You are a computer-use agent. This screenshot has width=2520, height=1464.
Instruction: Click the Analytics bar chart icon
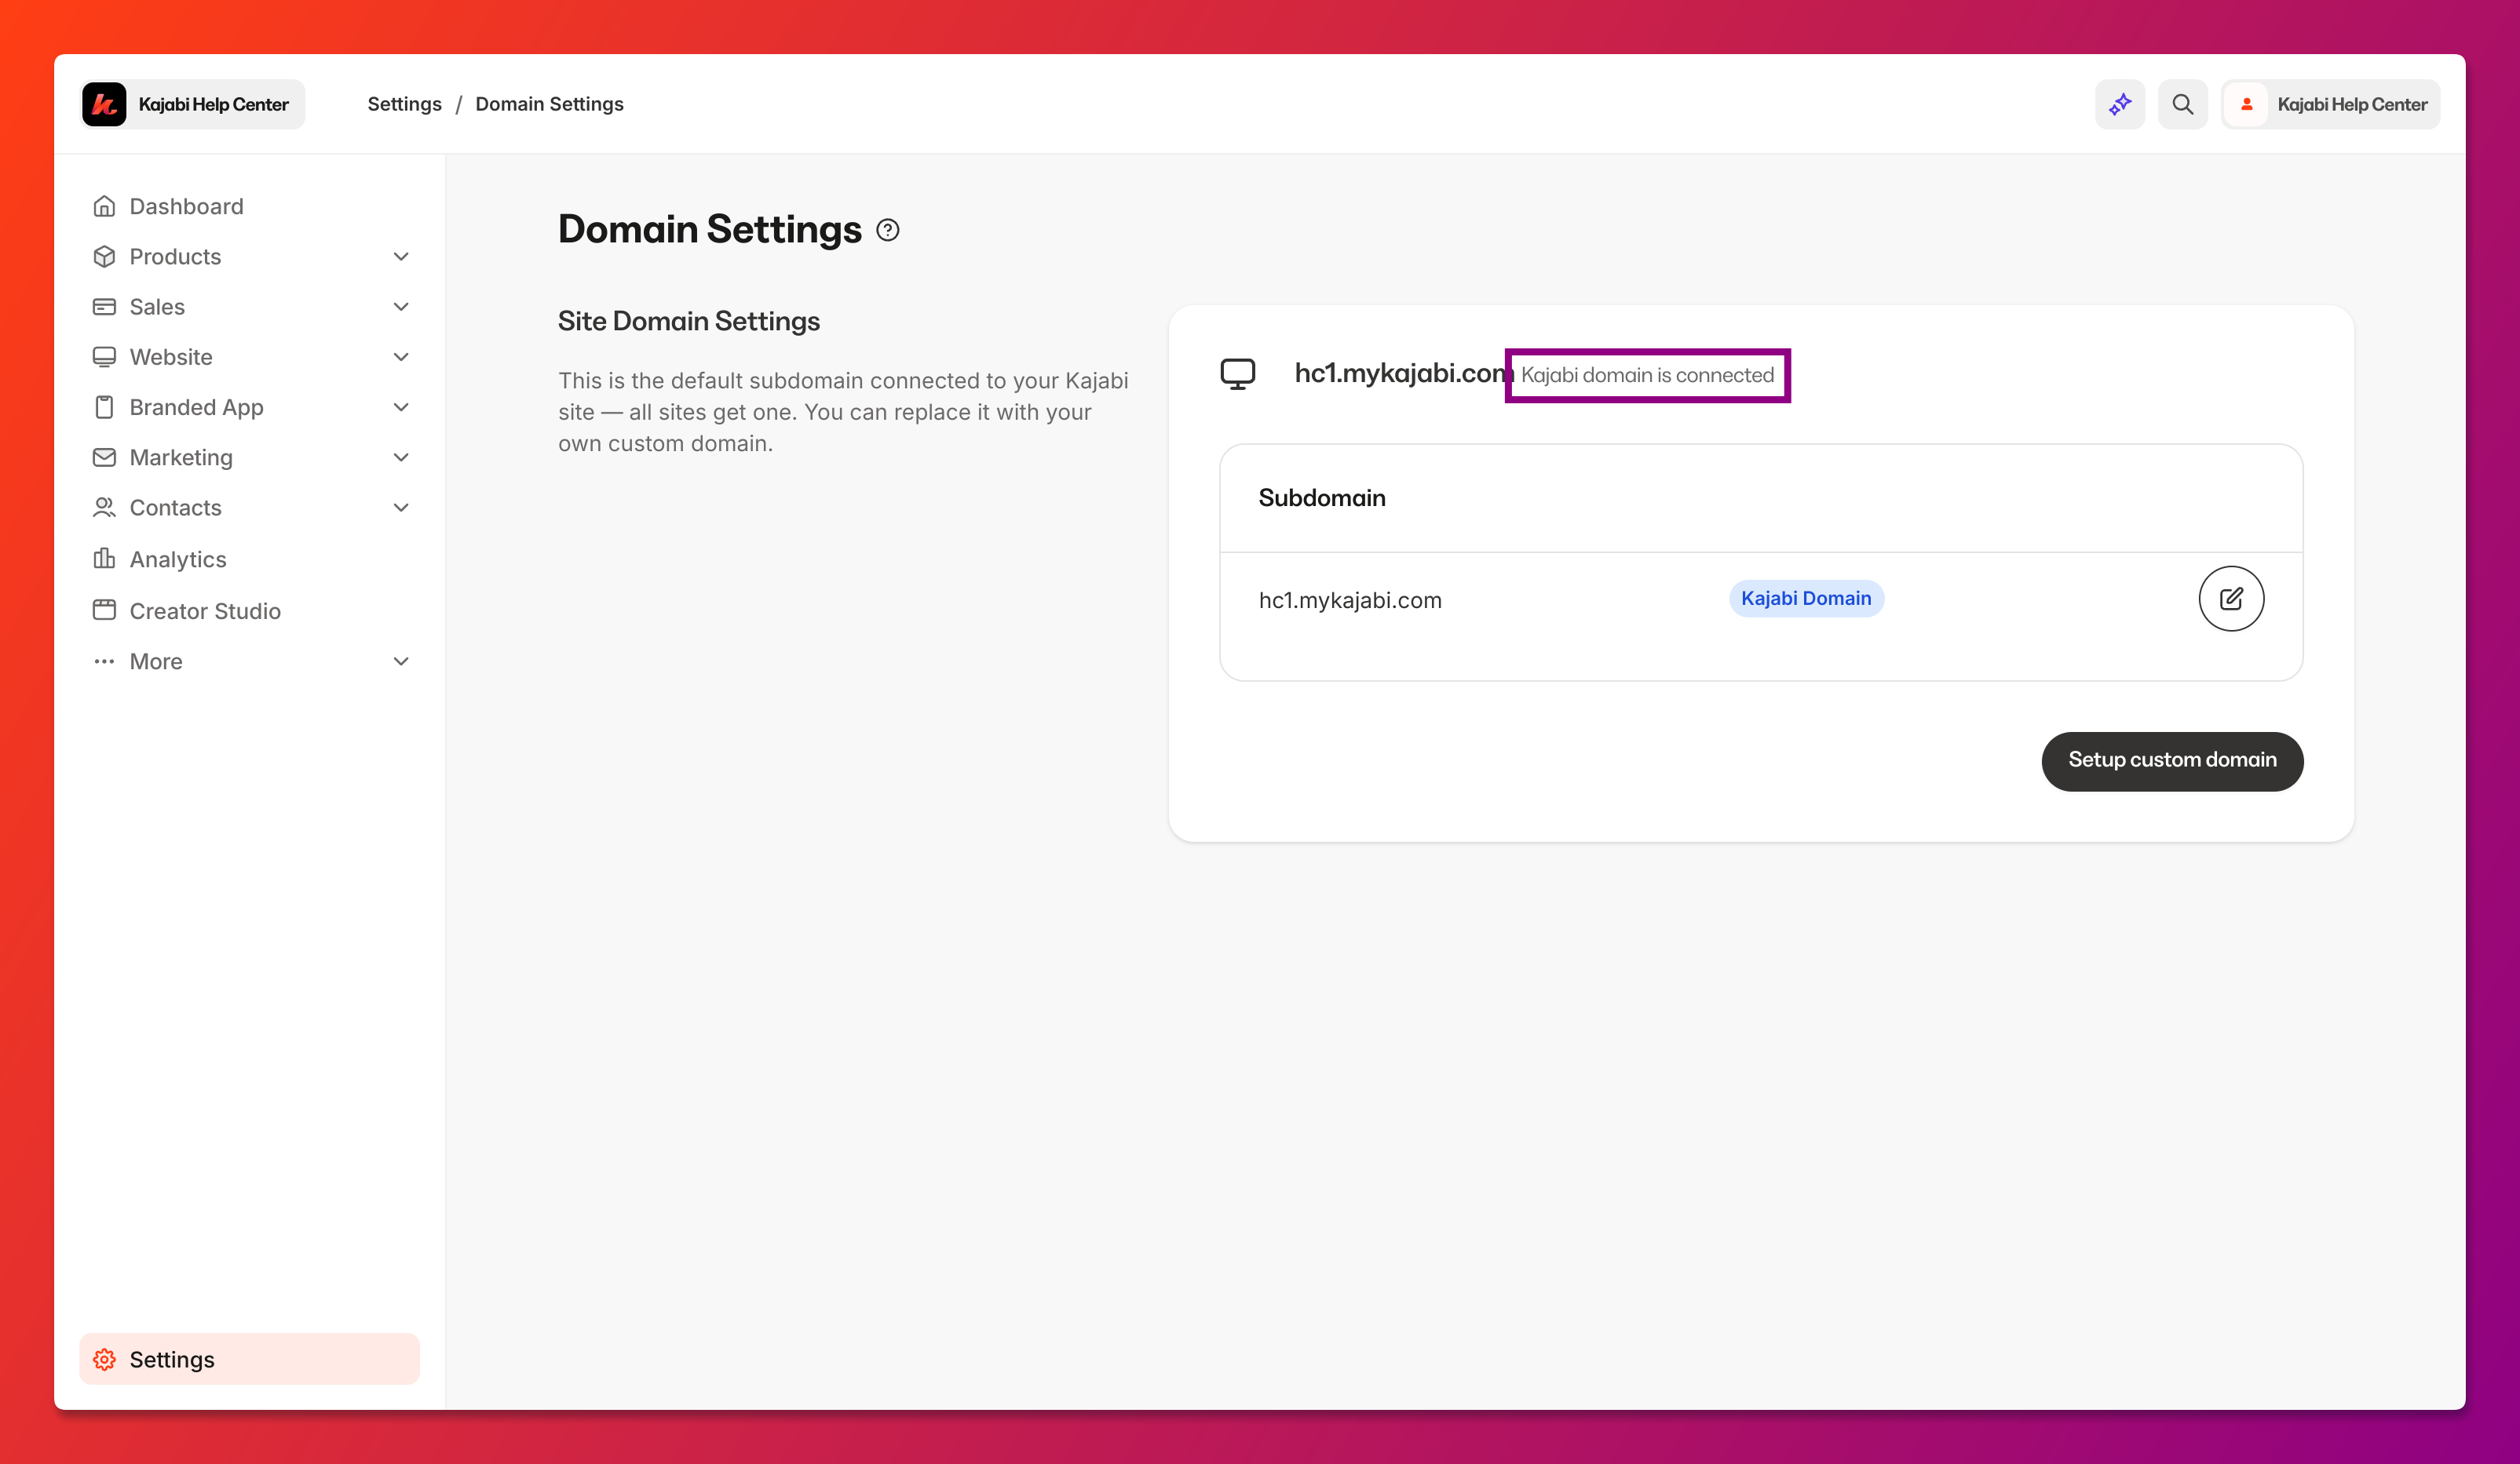coord(104,559)
